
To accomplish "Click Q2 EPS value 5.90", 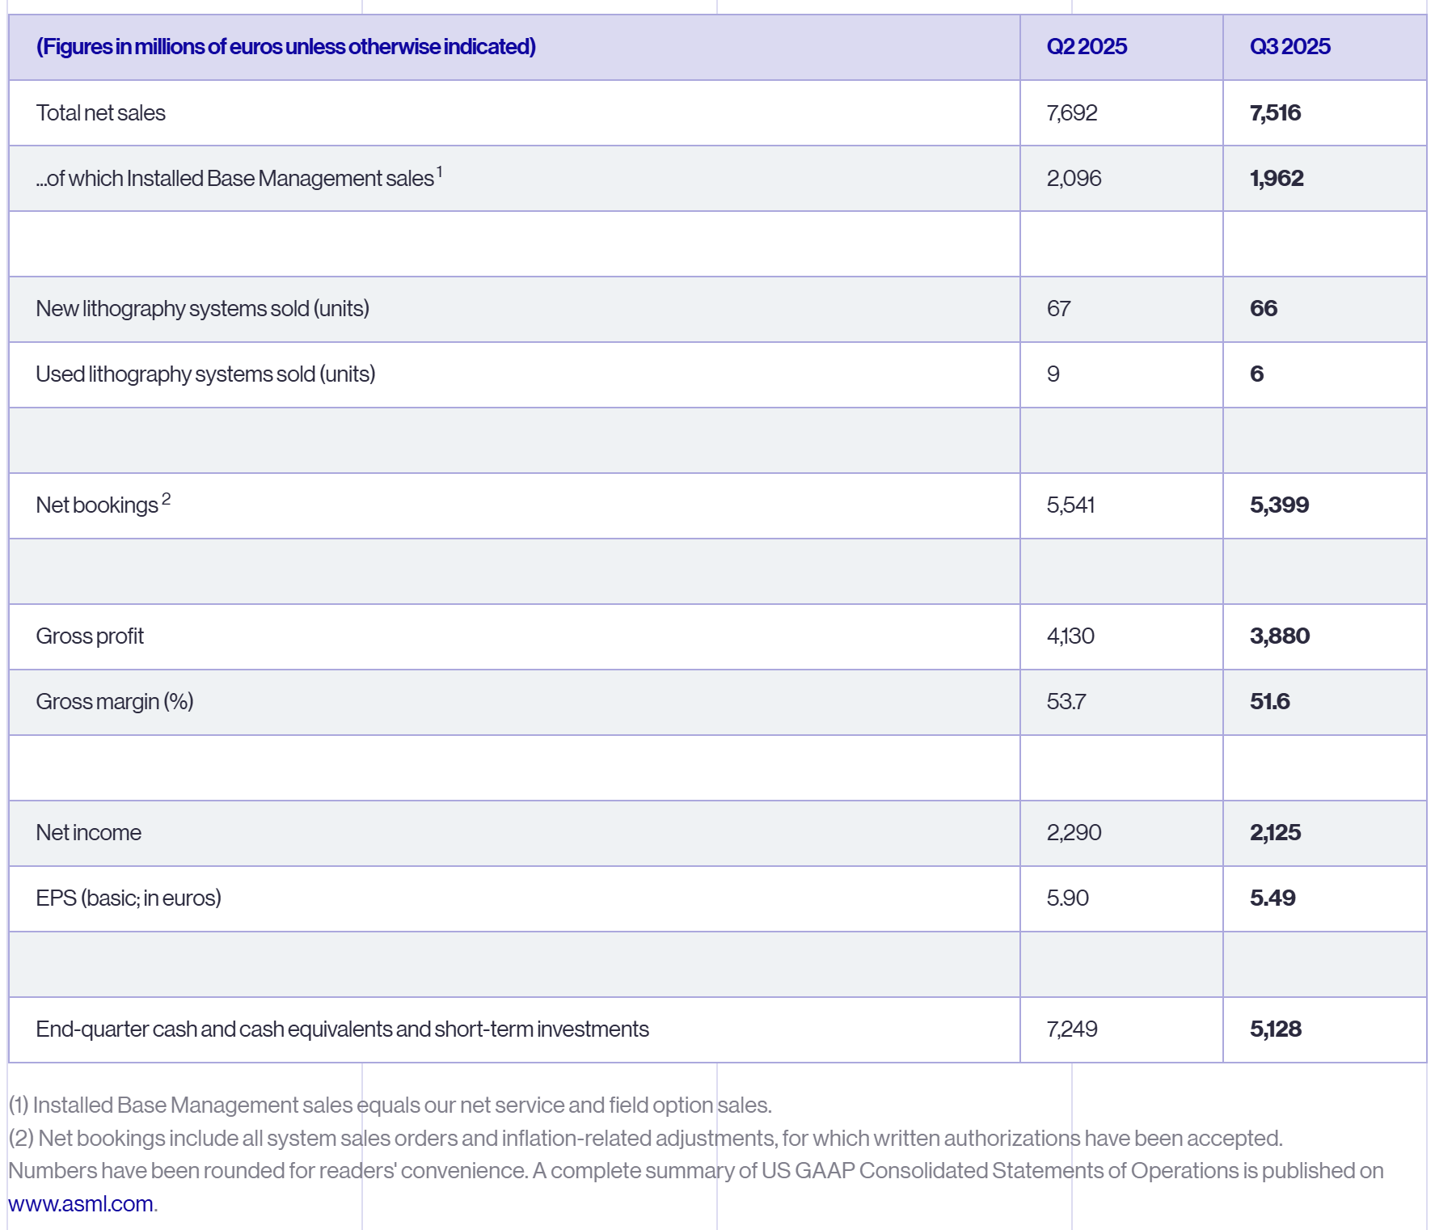I will click(1067, 898).
